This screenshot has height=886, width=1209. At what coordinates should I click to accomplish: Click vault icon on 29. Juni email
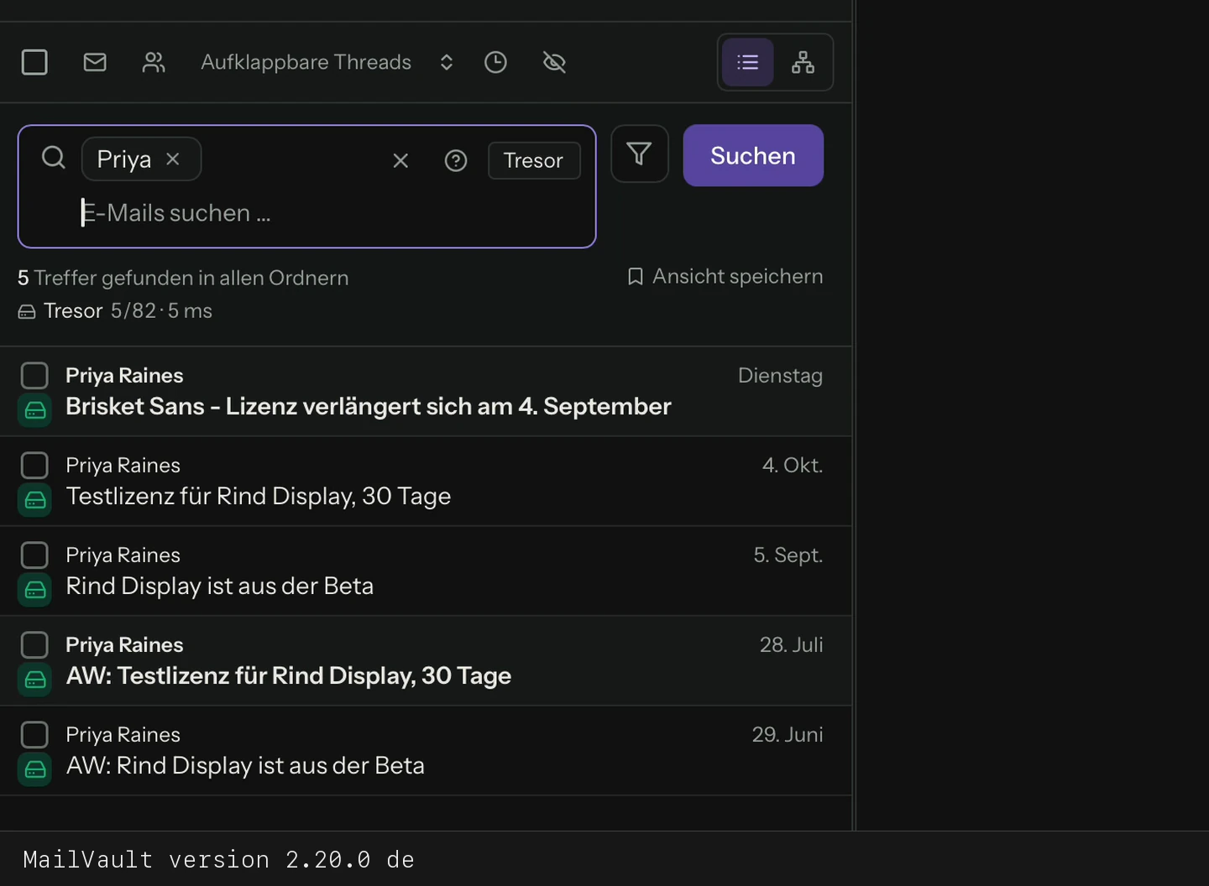[35, 769]
